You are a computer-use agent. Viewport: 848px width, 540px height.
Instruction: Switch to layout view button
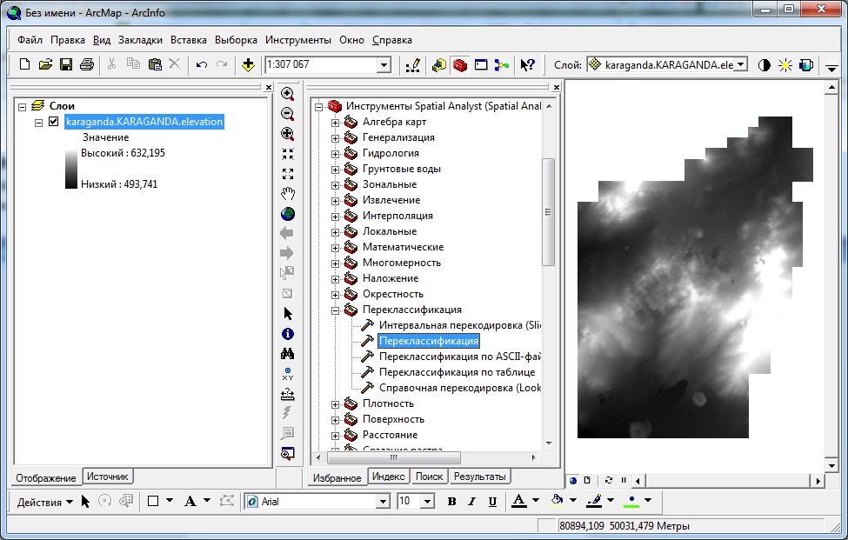(587, 480)
